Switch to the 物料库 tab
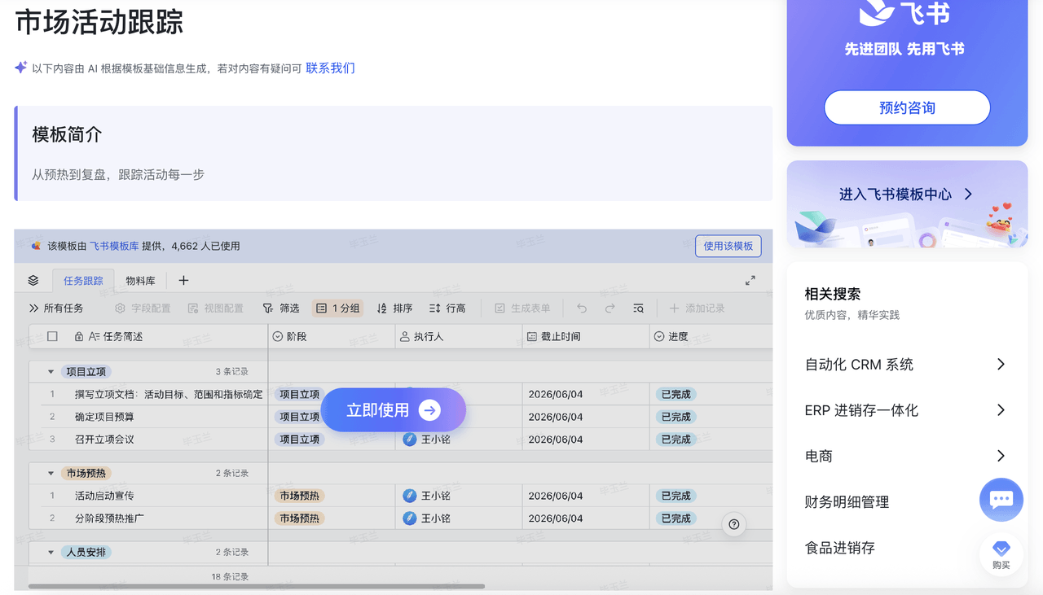The width and height of the screenshot is (1043, 595). point(140,281)
